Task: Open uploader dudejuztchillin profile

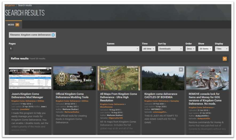Action: click(x=204, y=119)
